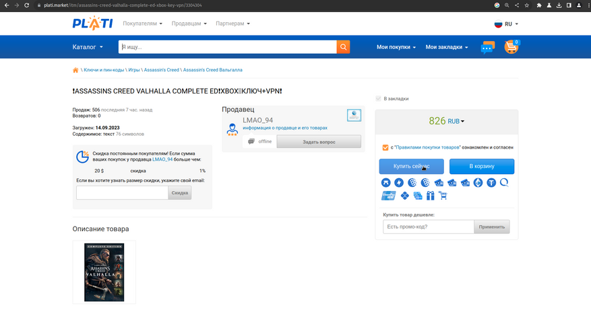Open the Продавцам menu

click(x=189, y=24)
